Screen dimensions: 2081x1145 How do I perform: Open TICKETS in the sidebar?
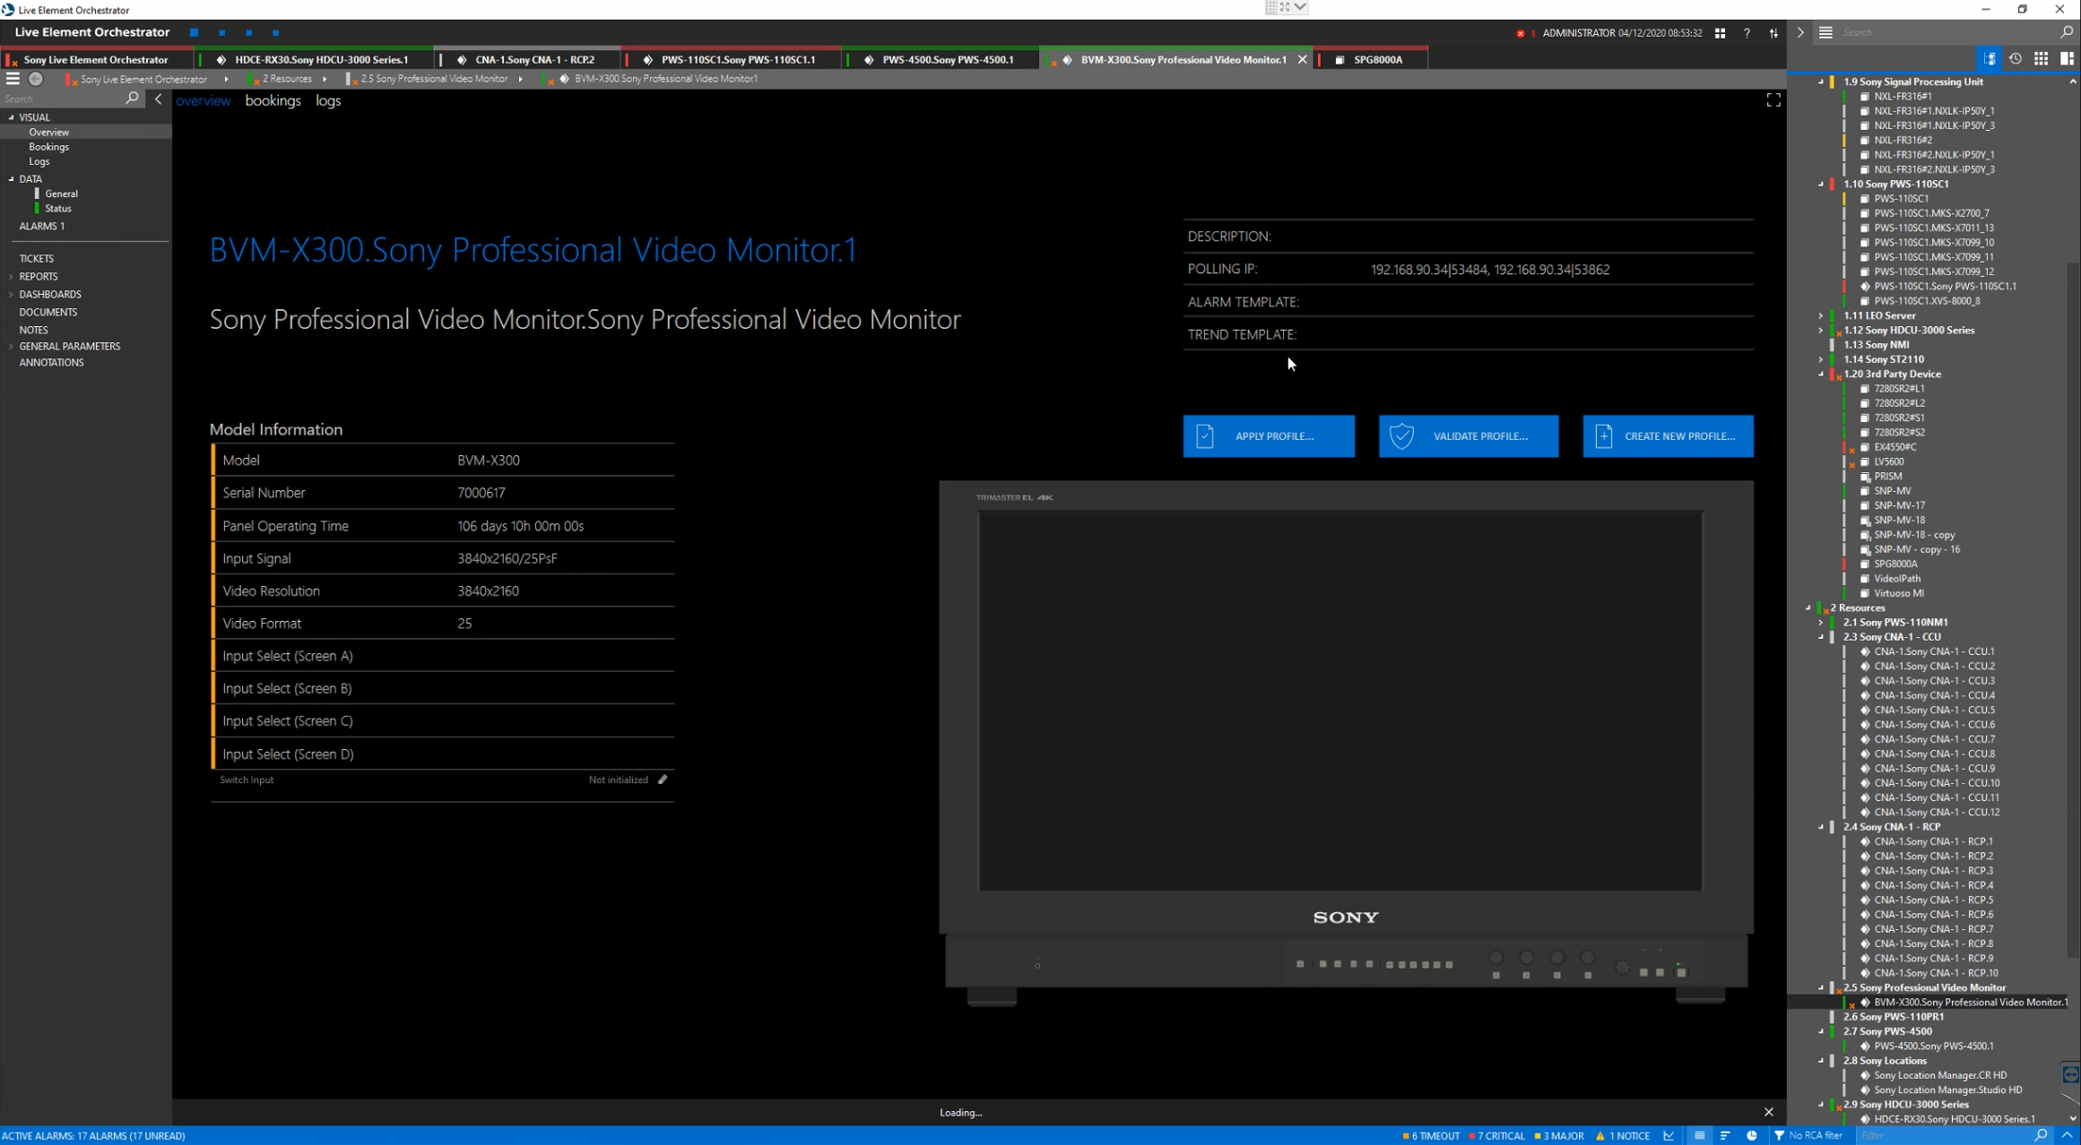click(37, 259)
